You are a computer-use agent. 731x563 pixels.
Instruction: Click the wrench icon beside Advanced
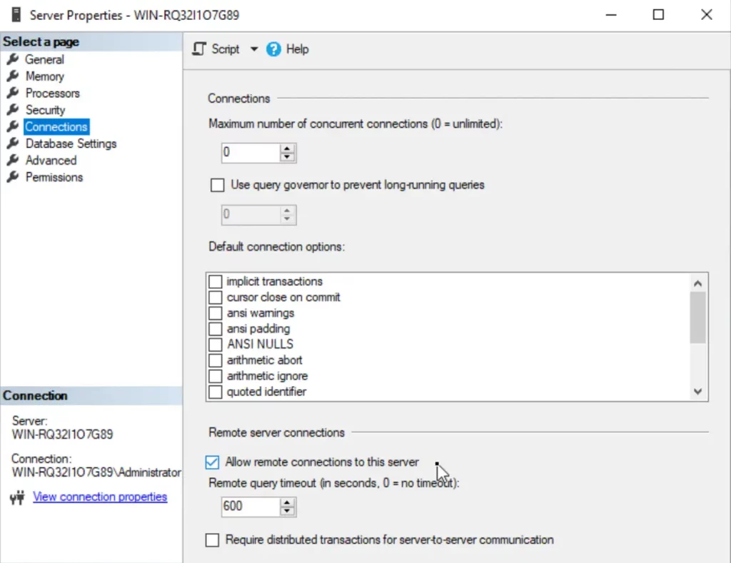click(x=13, y=160)
